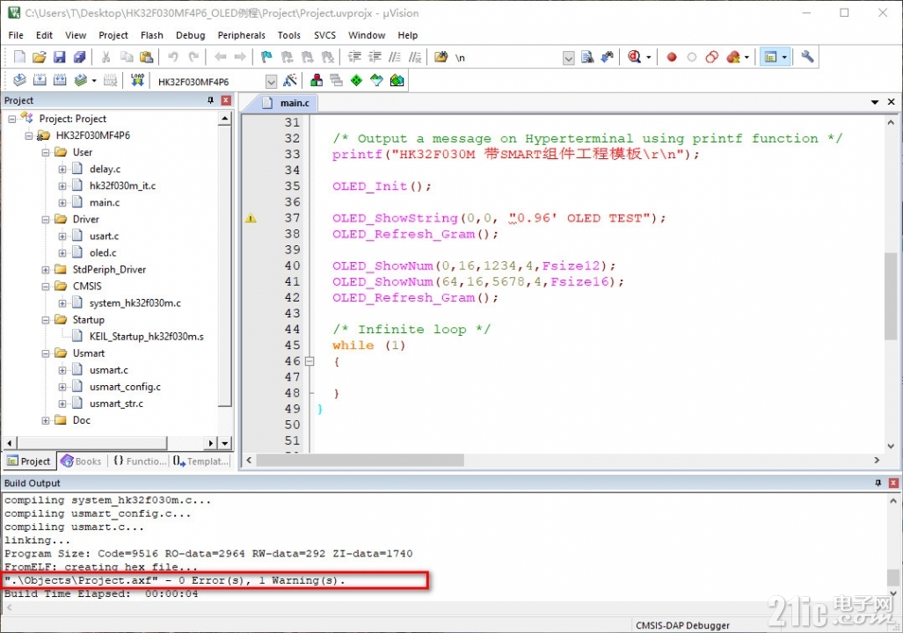Viewport: 903px width, 633px height.
Task: Click the Batch Build icon
Action: tap(81, 80)
